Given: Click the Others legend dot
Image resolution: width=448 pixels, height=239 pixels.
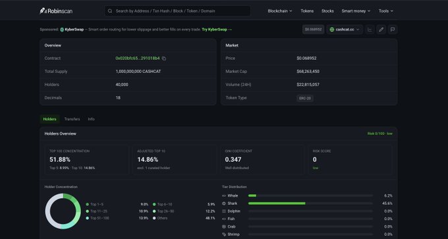Looking at the screenshot, I should click(x=154, y=218).
